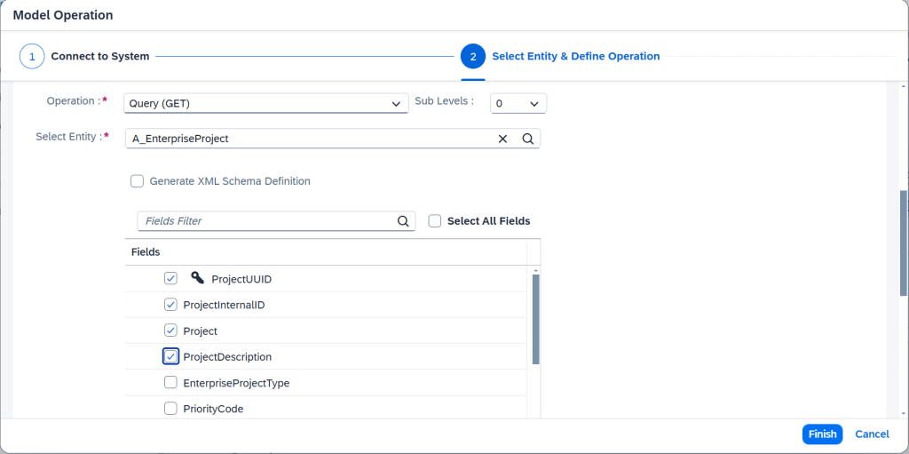Click the Cancel link

(872, 434)
